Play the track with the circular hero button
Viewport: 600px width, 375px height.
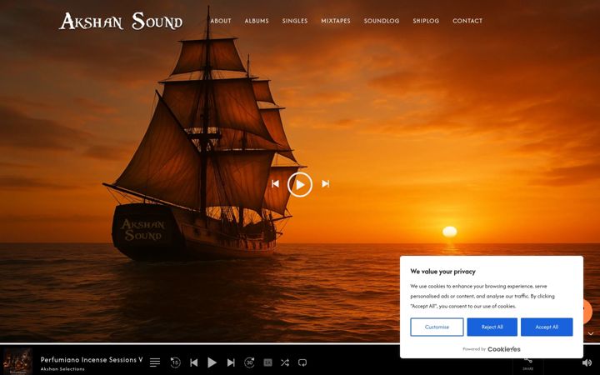point(300,184)
